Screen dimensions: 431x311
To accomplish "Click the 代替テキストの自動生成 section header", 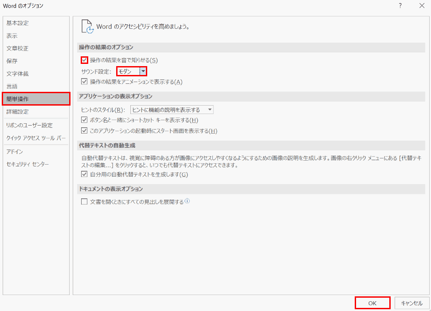I will click(251, 146).
